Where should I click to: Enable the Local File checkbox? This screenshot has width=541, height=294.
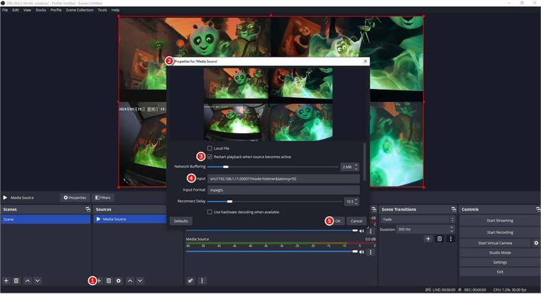pos(210,148)
